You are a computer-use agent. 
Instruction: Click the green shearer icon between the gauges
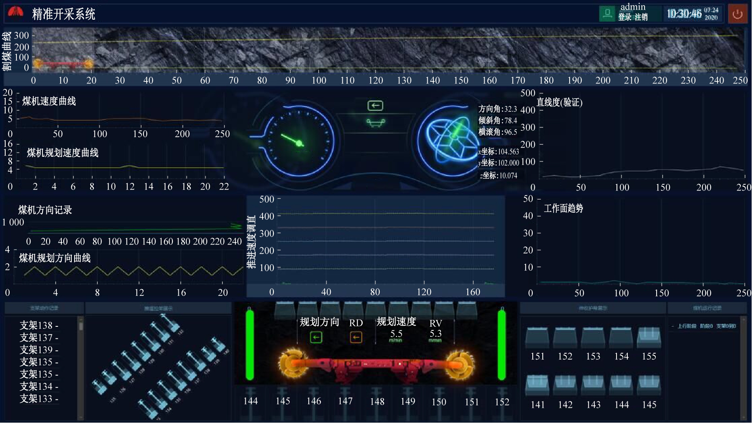tap(376, 122)
